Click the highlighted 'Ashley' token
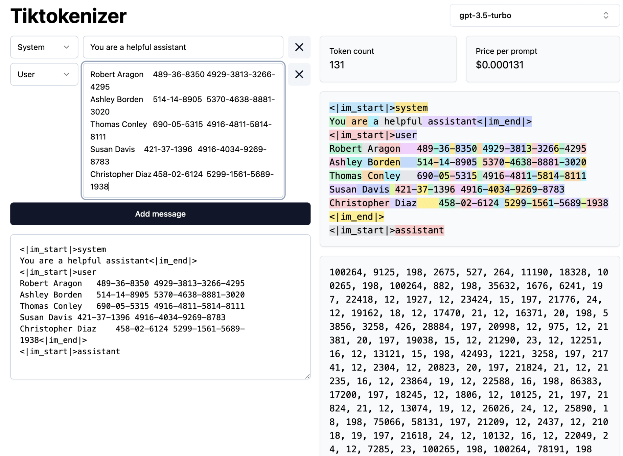The image size is (623, 456). click(x=346, y=162)
